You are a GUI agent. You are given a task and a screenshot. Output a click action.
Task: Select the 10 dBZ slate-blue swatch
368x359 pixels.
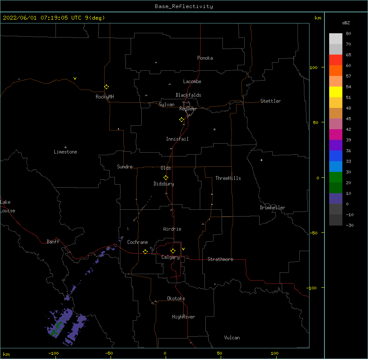[x=336, y=199]
